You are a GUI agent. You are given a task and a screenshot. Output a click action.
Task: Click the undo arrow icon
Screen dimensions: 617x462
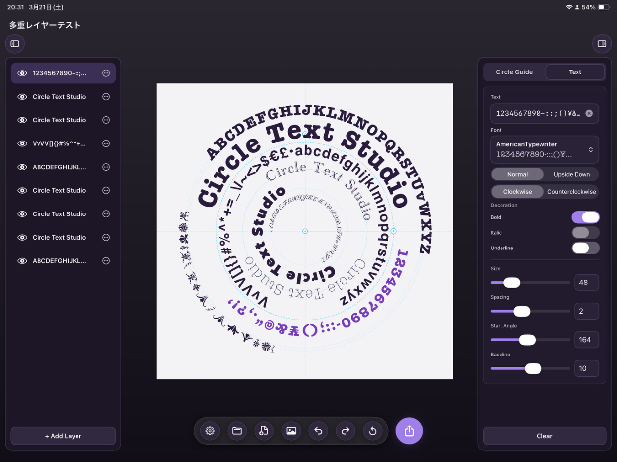pyautogui.click(x=318, y=431)
